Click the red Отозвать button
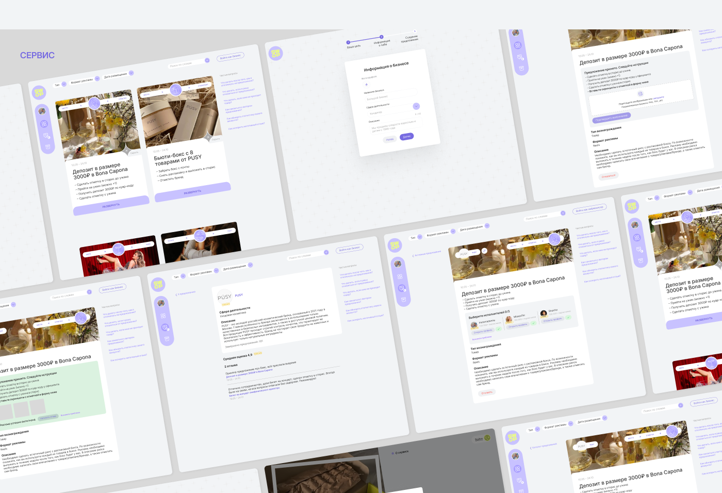 (x=487, y=393)
